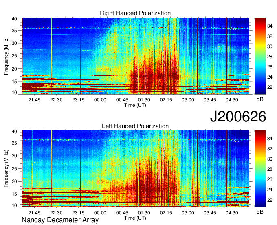Image resolution: width=277 pixels, height=225 pixels.
Task: Click the 26 dB label on Right Handed colorbar
Action: tap(270, 67)
